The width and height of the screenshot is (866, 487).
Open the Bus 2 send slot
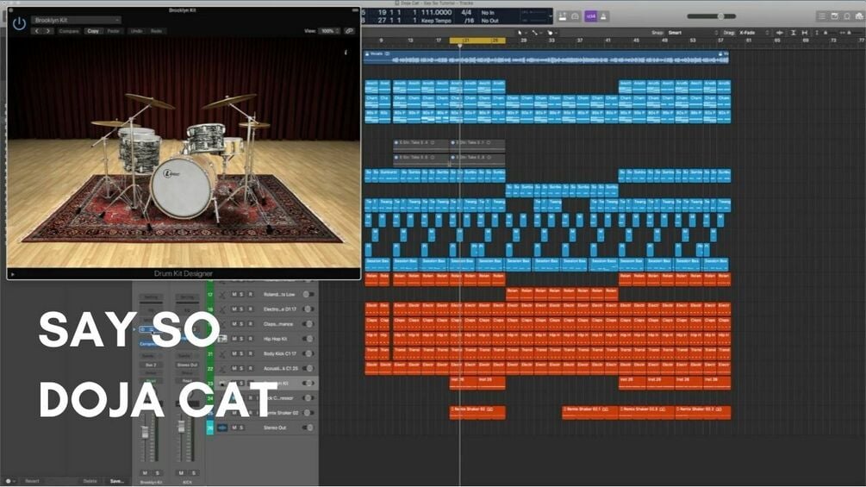coord(151,365)
